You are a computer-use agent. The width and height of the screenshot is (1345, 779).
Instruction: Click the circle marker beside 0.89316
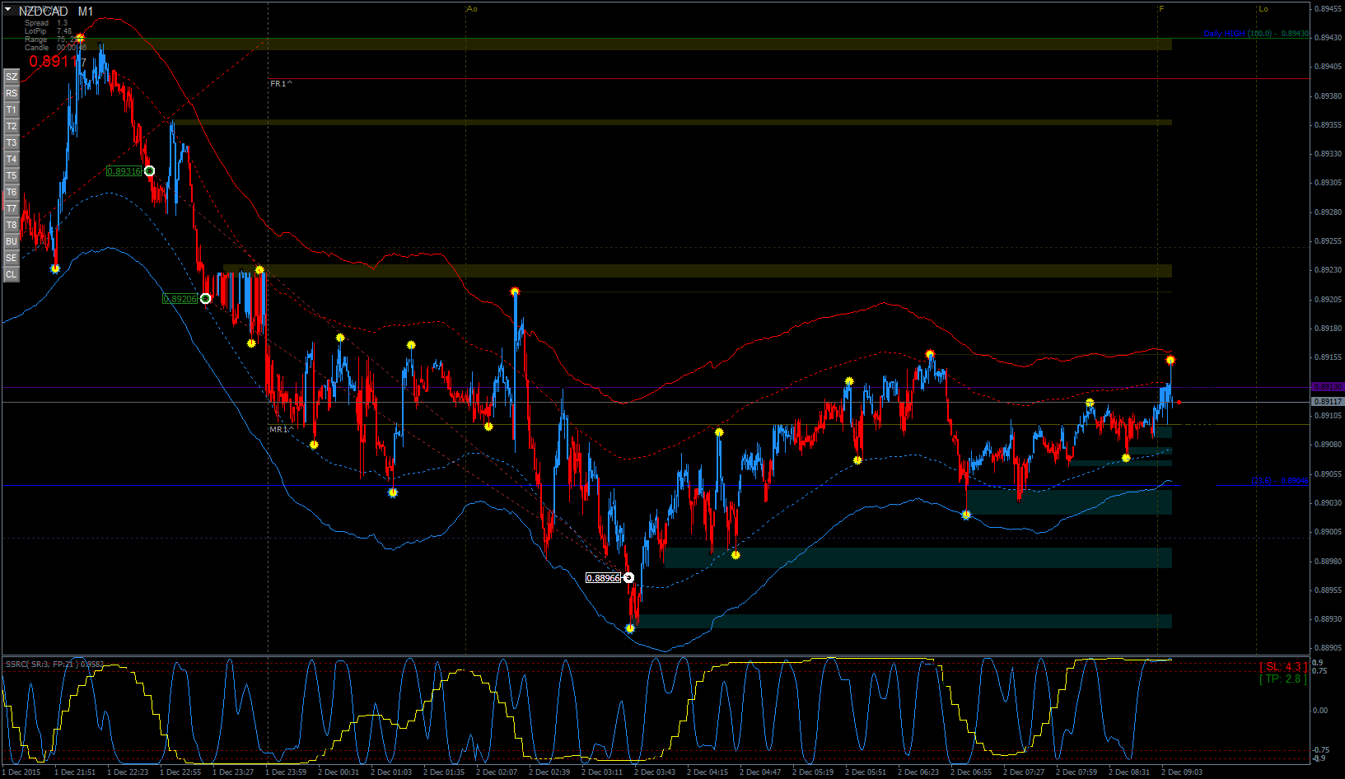click(149, 170)
